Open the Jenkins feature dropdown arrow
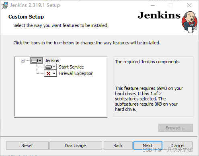 [40, 60]
